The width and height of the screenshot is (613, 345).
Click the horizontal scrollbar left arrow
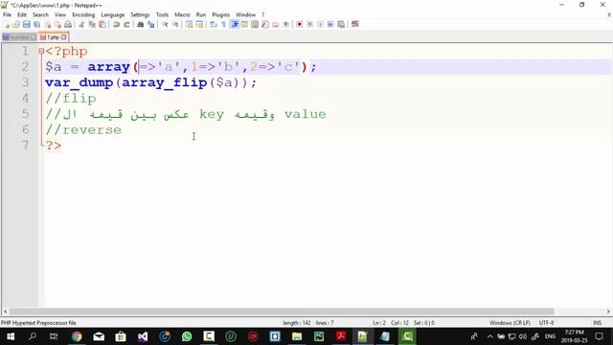[5, 311]
